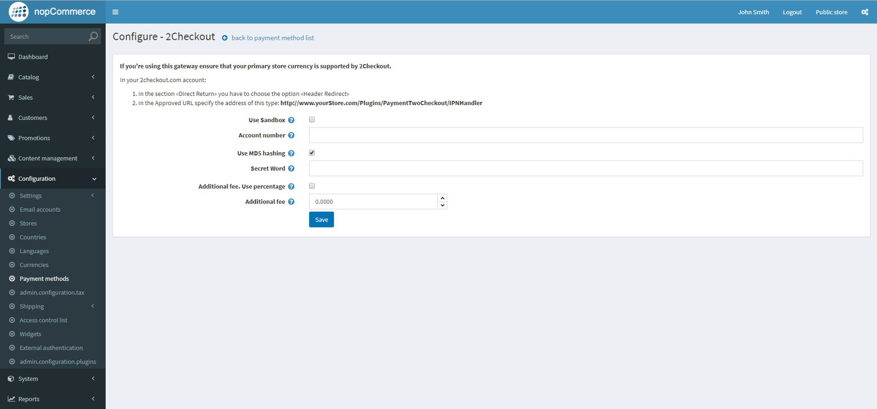Show help for Use Sandbox
Image resolution: width=877 pixels, height=409 pixels.
(291, 120)
